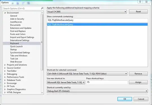Expand the Database Tools node
The image size is (152, 105).
[5, 80]
